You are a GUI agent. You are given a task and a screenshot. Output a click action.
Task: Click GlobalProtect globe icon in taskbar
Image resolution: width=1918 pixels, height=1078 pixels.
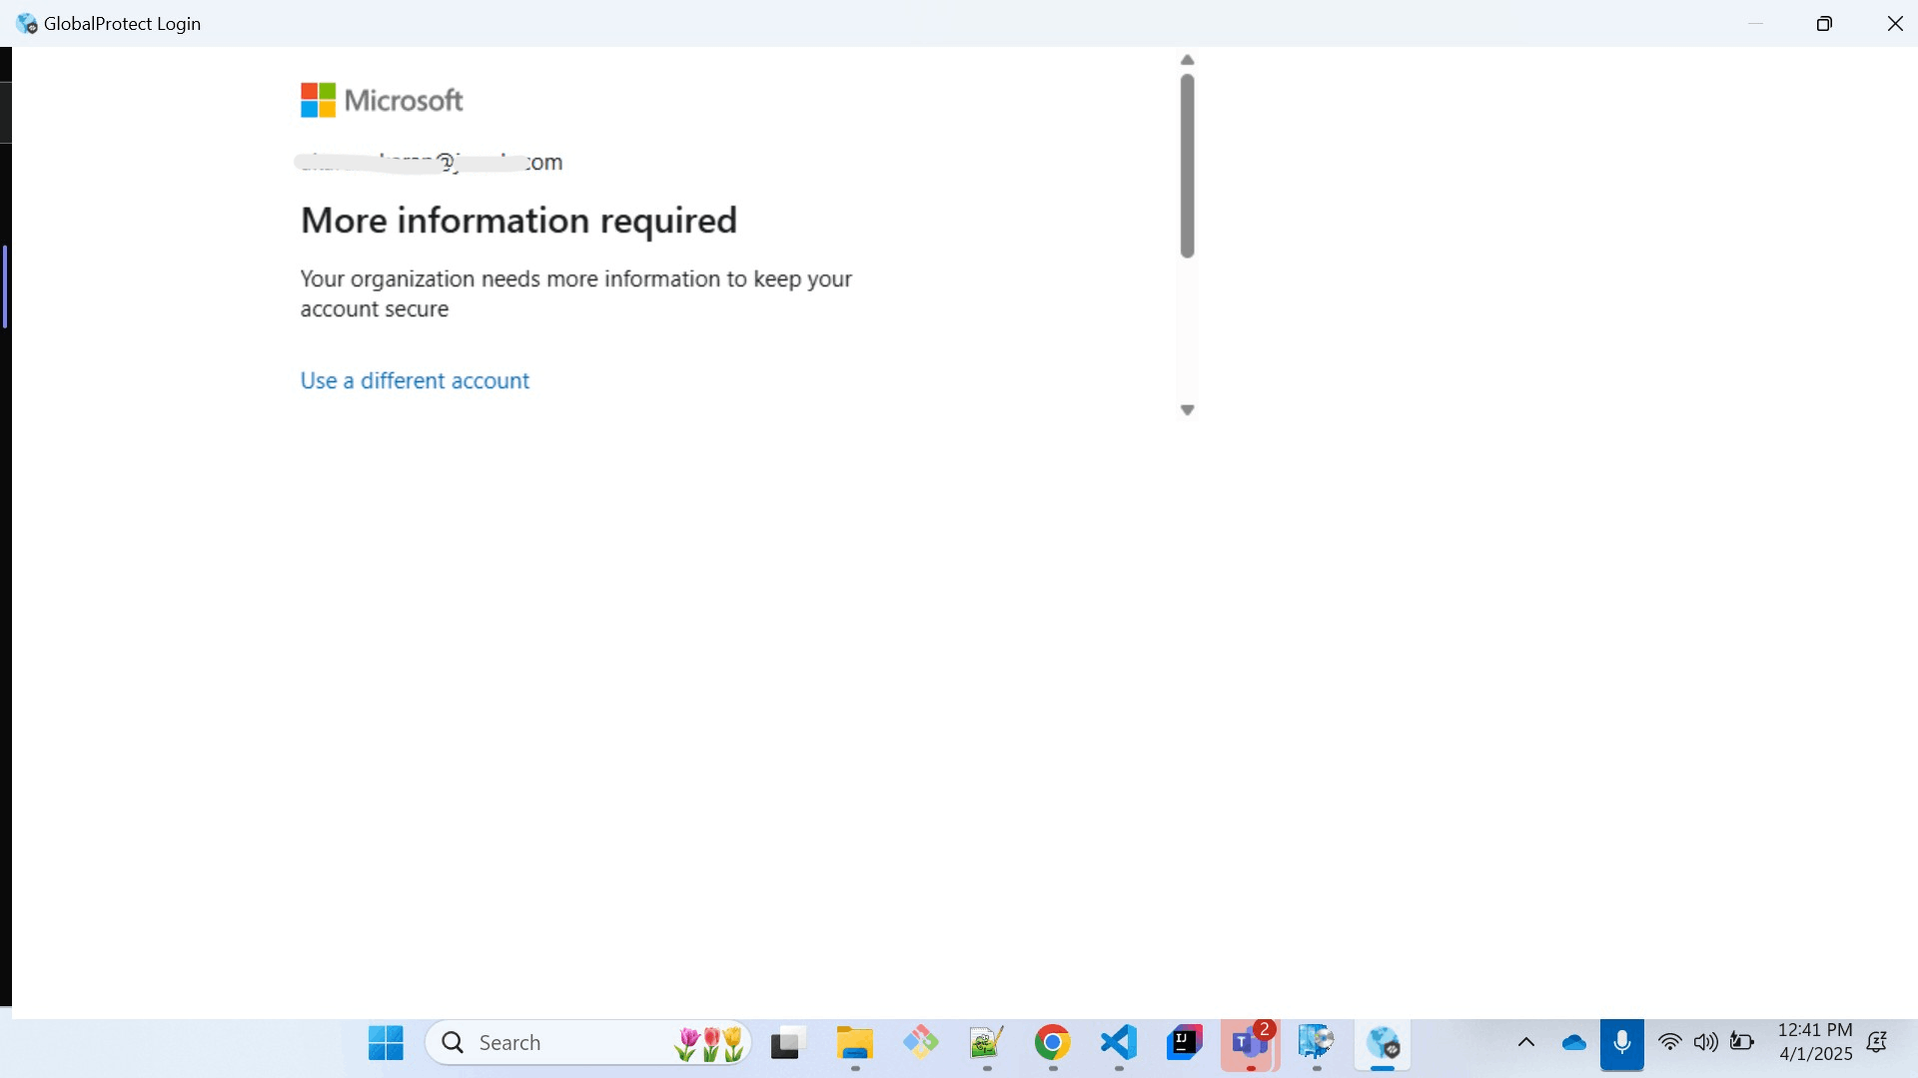click(x=1383, y=1043)
